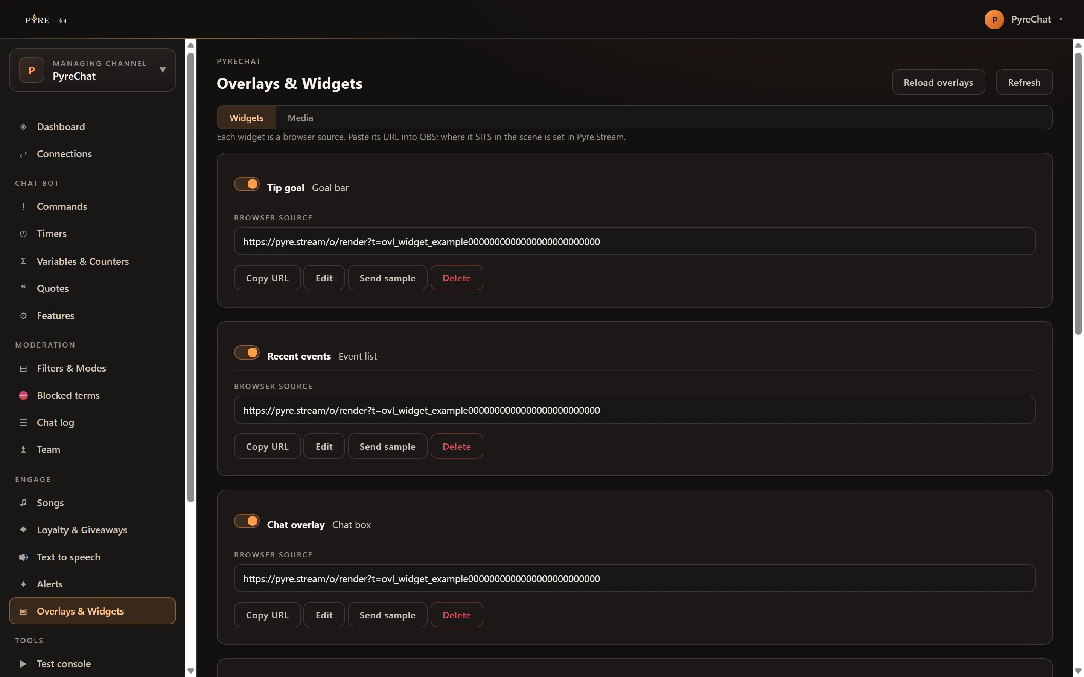This screenshot has height=677, width=1084.
Task: Click the Text to speech speaker icon
Action: [23, 557]
